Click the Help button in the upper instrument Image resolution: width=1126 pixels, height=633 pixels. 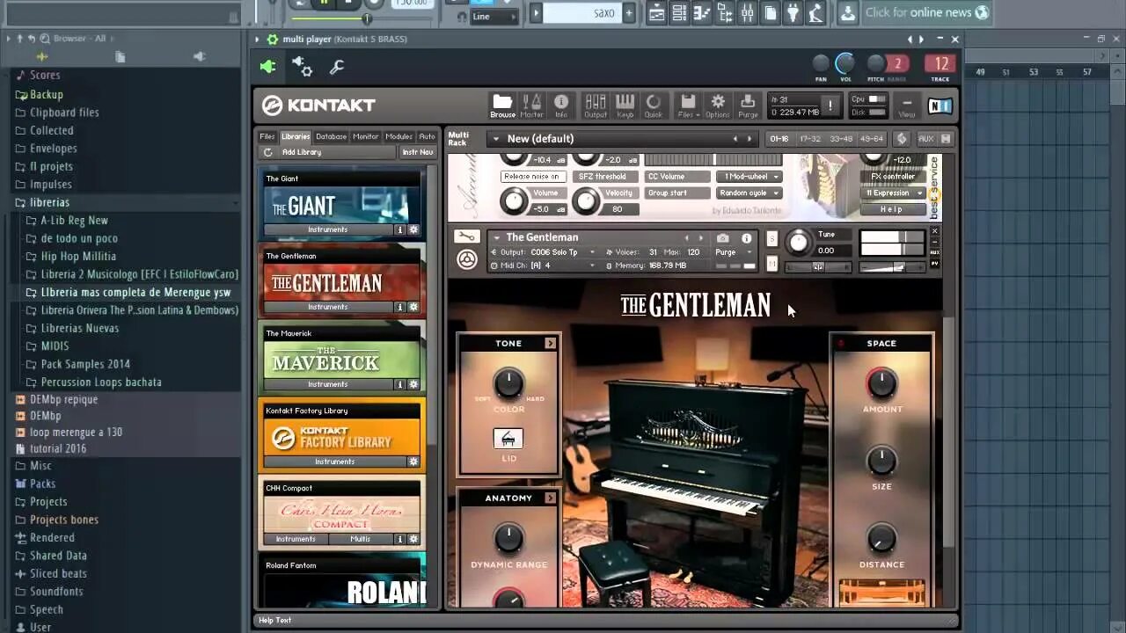point(892,209)
